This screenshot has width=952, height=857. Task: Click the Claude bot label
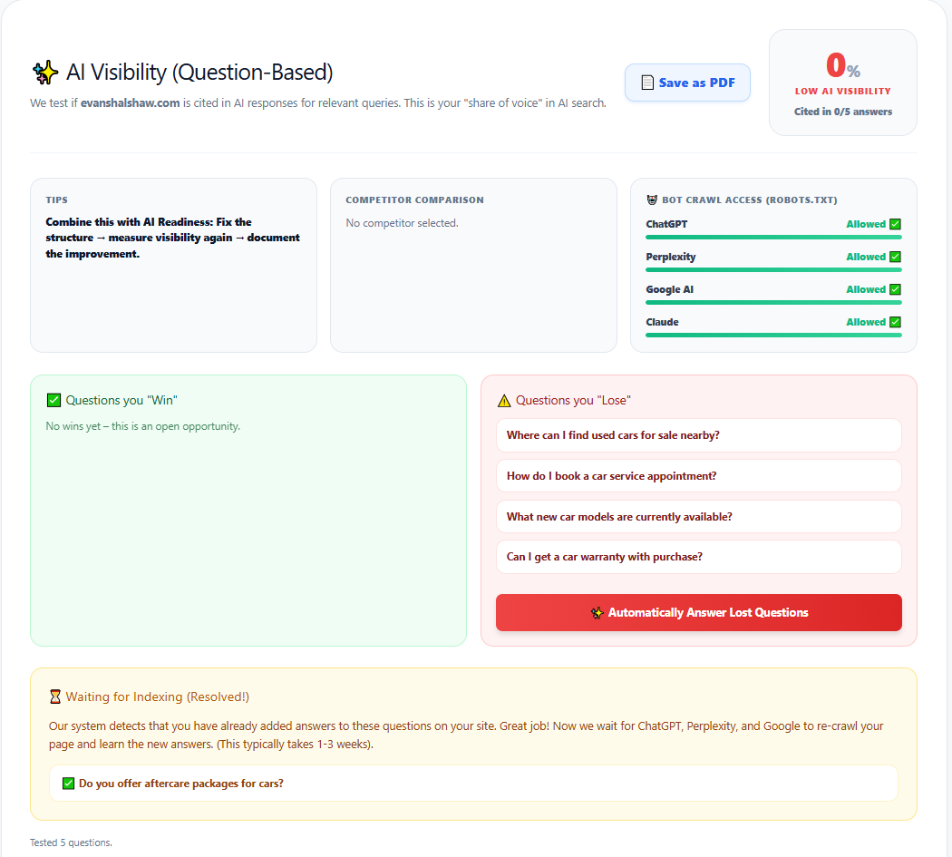point(663,322)
